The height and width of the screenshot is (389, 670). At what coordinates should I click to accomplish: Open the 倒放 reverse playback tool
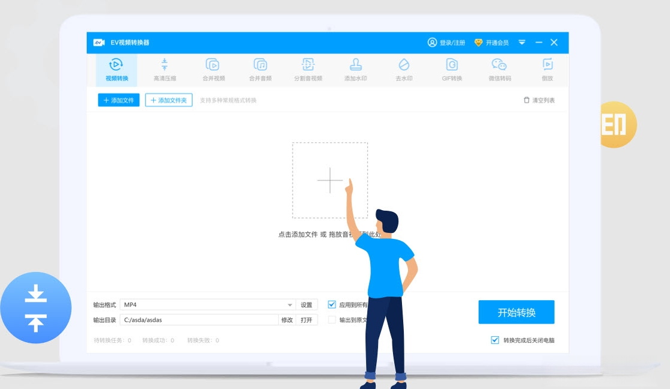(x=547, y=70)
